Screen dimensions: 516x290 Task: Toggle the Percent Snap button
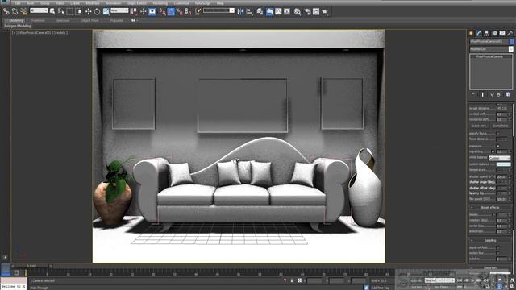pos(179,11)
